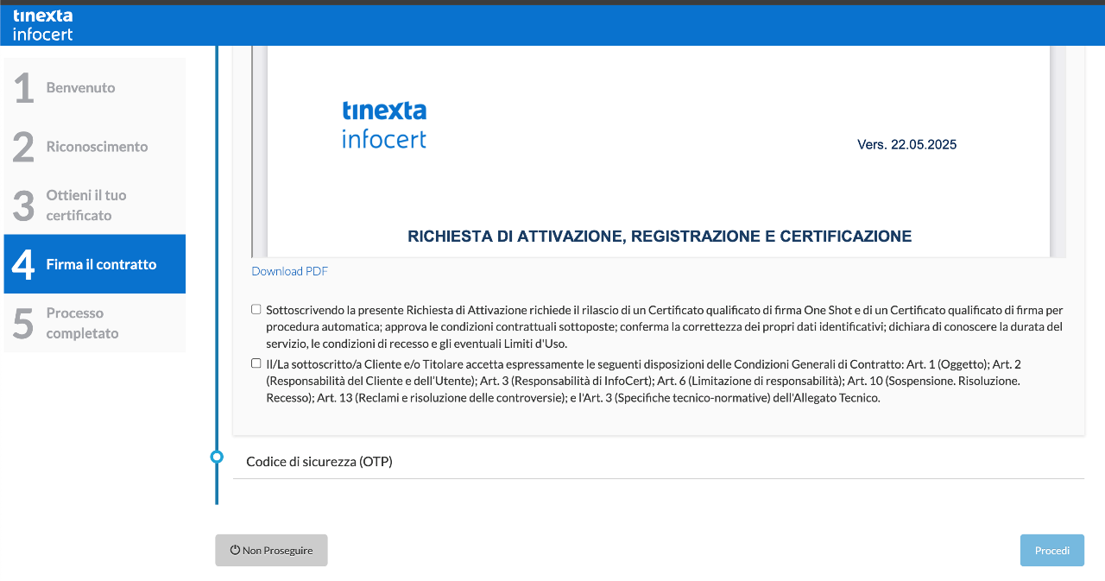Click the number 5 step icon

click(24, 324)
